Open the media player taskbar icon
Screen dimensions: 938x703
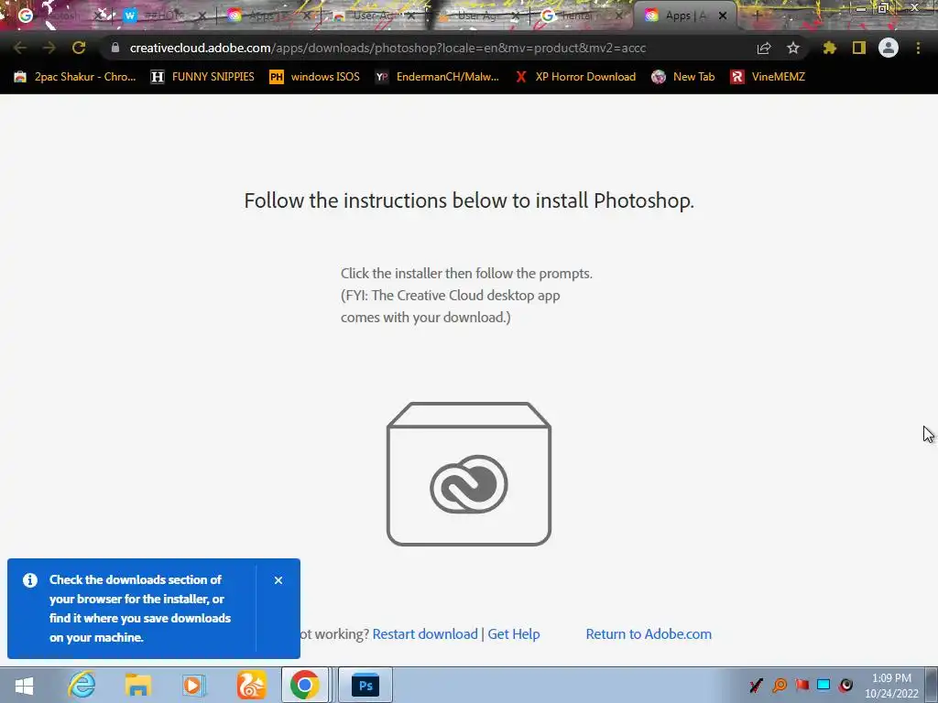click(193, 685)
